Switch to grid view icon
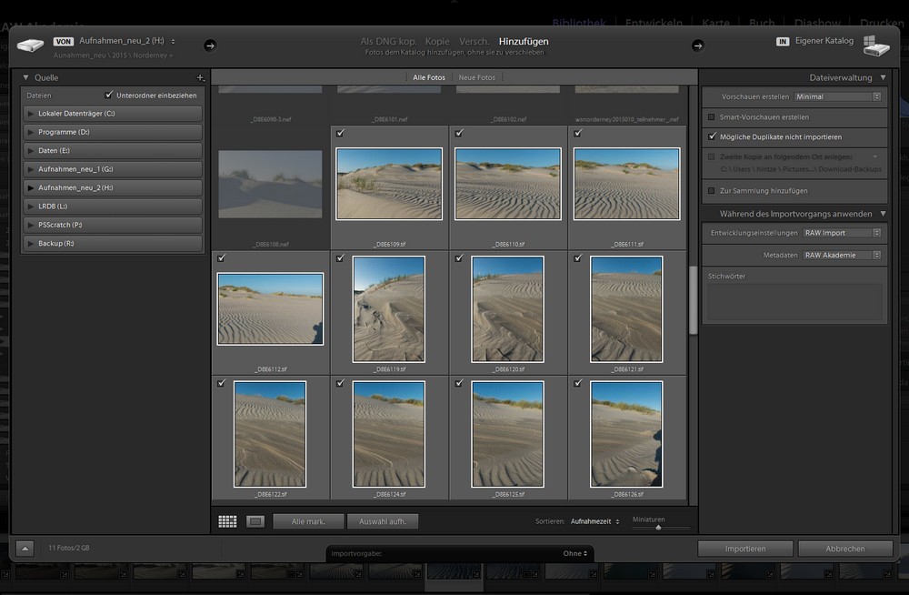This screenshot has width=909, height=595. coord(227,521)
